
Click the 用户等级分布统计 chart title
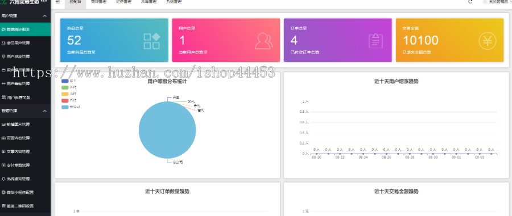(x=167, y=82)
